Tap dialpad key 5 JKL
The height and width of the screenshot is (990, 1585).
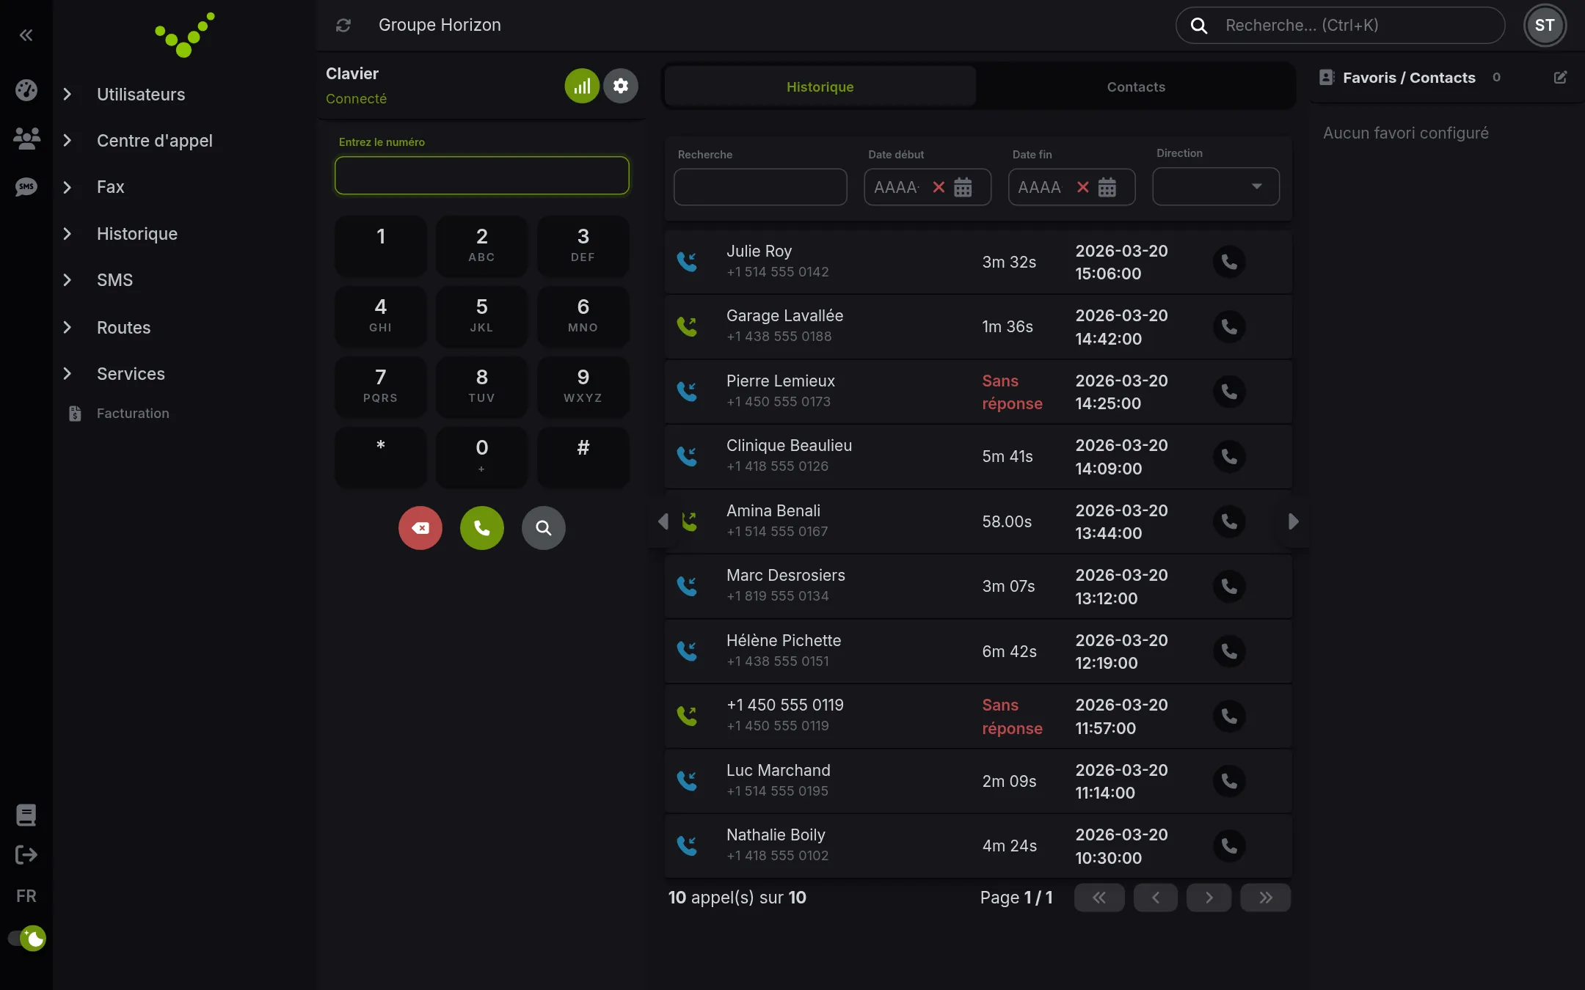[482, 316]
